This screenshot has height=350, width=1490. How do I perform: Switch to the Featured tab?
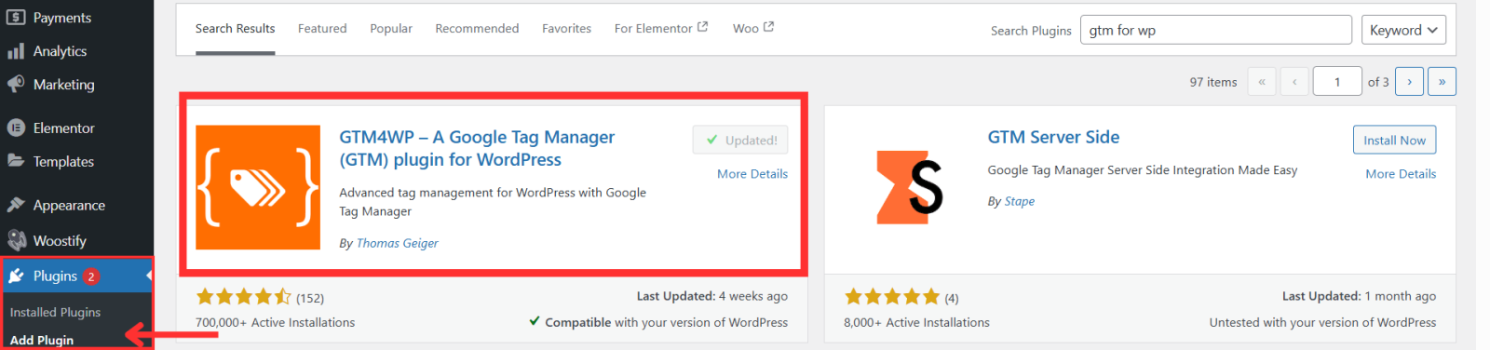(x=322, y=29)
